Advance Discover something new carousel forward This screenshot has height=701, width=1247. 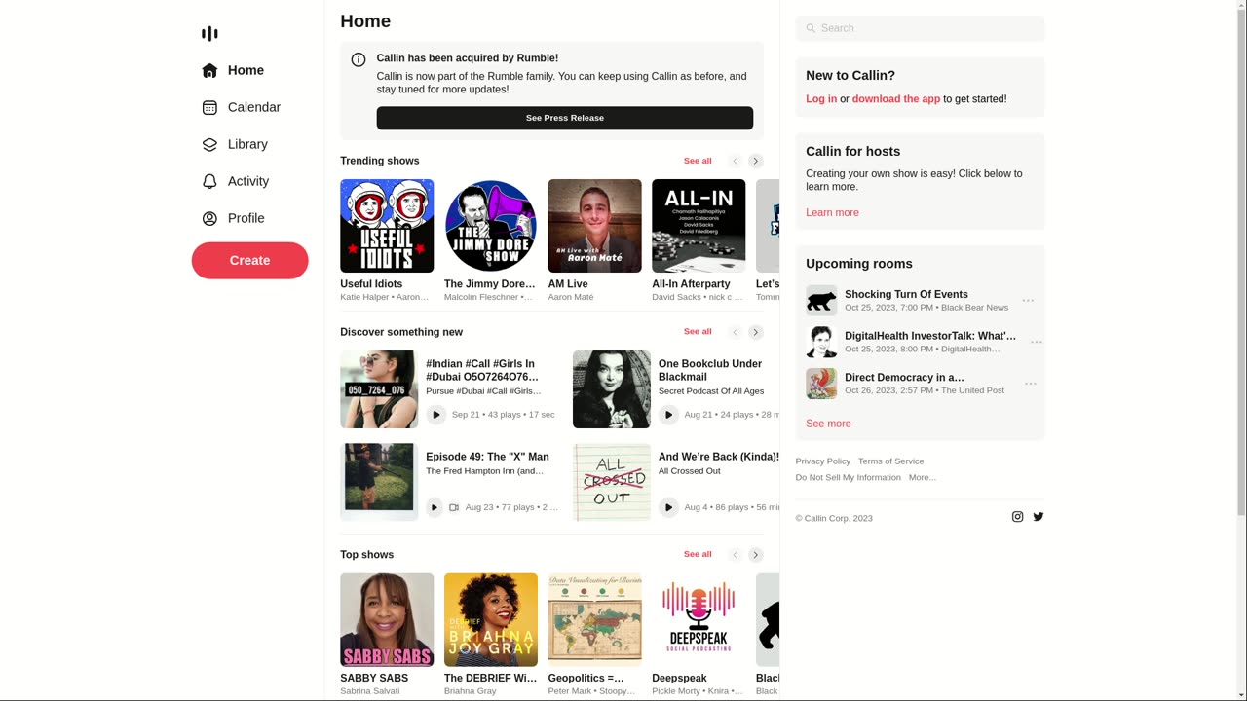755,332
